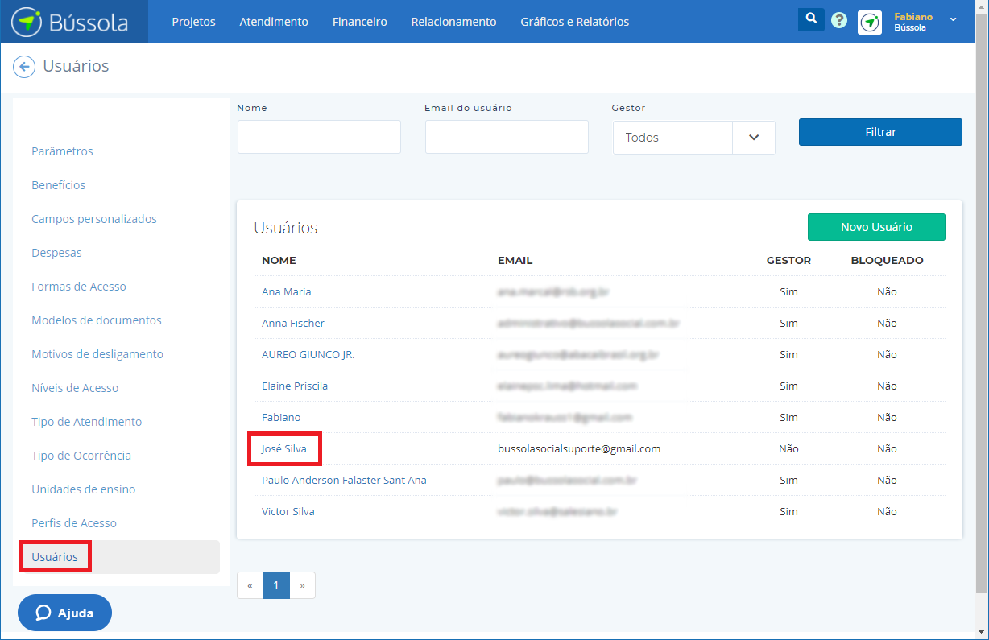This screenshot has width=989, height=640.
Task: Select Parâmetros in sidebar
Action: click(62, 151)
